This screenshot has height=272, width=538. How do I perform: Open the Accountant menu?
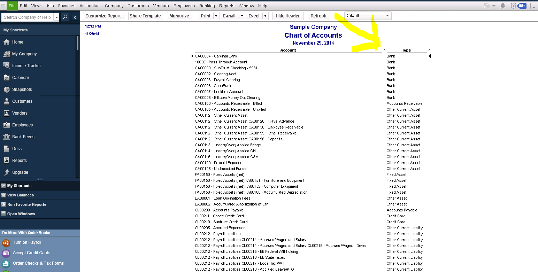(x=90, y=6)
